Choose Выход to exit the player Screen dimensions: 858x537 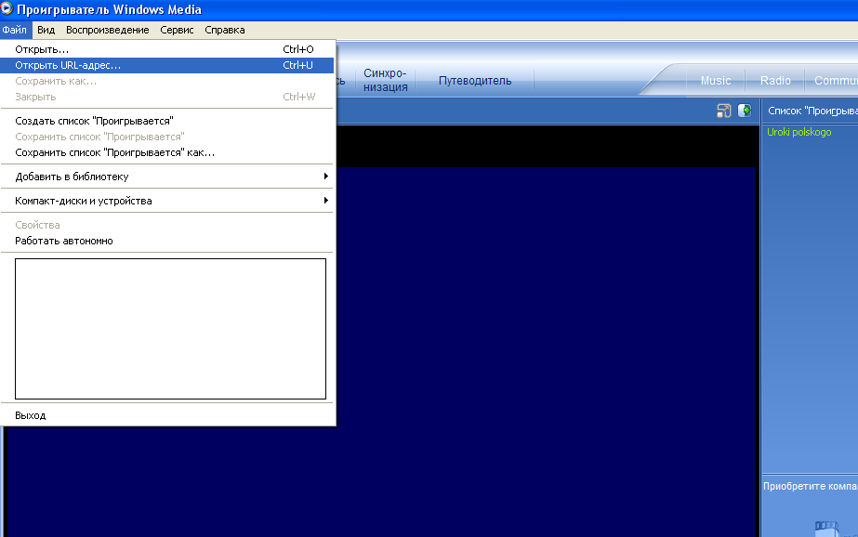tap(167, 415)
